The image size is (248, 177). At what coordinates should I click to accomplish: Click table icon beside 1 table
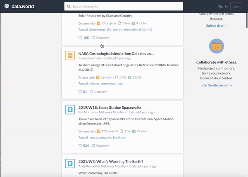(129, 77)
